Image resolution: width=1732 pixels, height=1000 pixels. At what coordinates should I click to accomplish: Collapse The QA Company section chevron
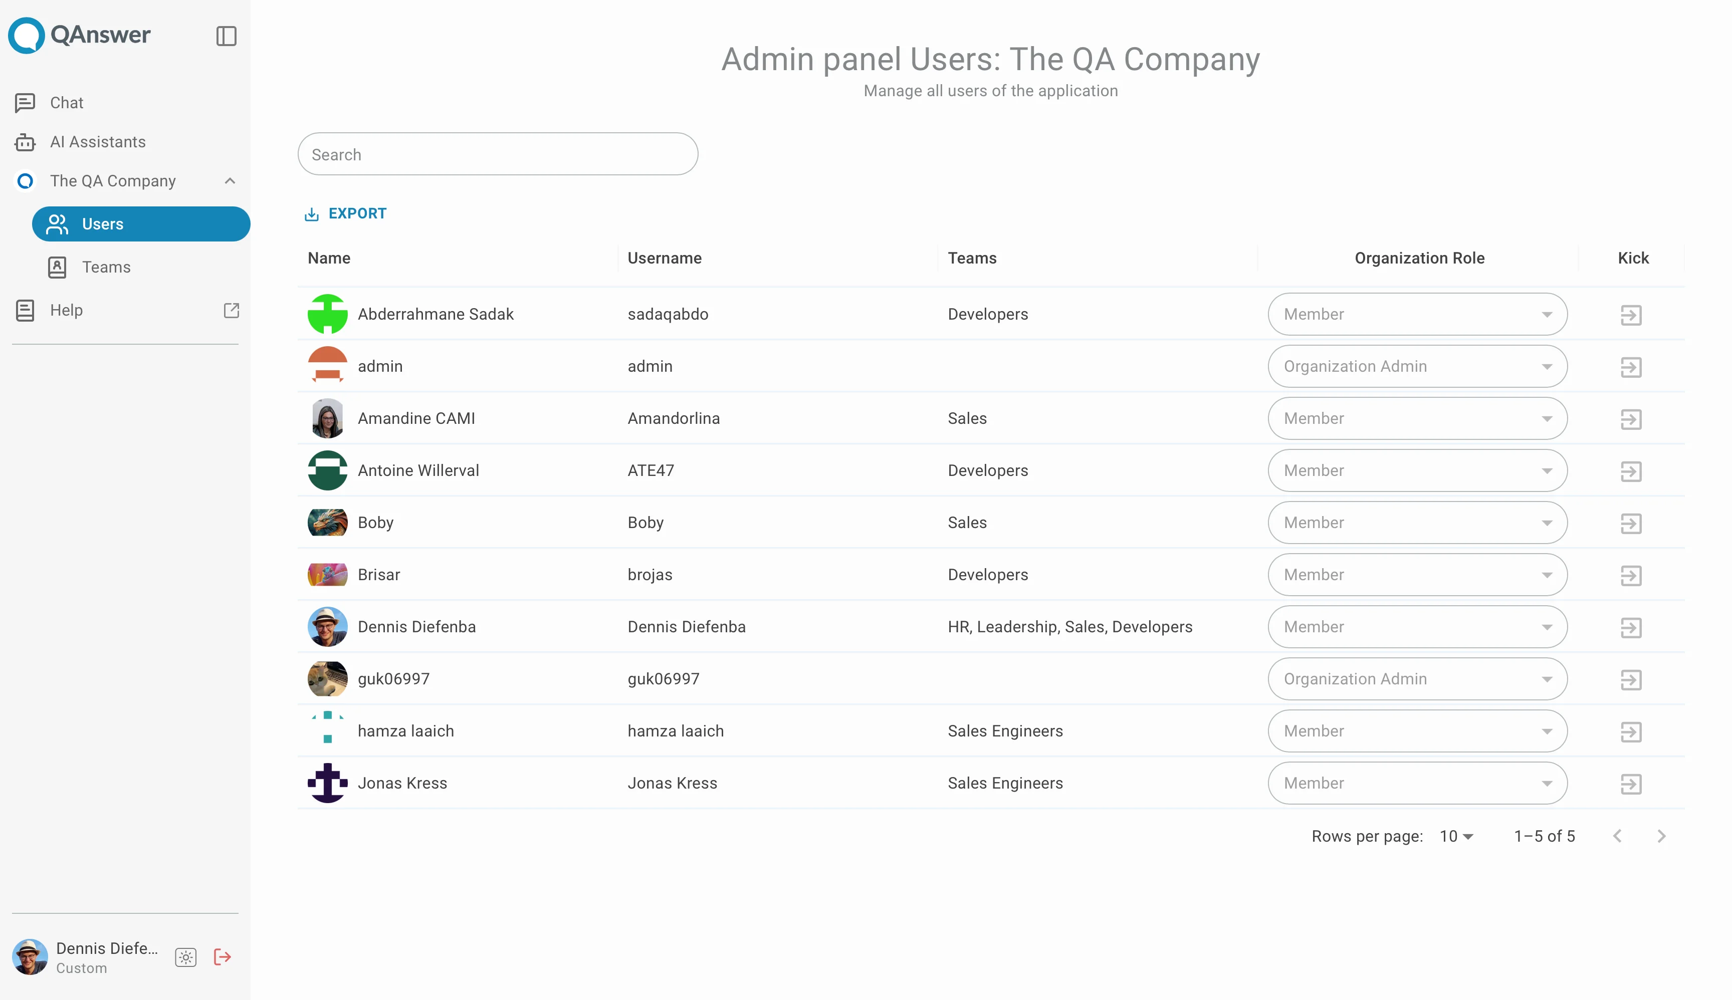pyautogui.click(x=230, y=181)
